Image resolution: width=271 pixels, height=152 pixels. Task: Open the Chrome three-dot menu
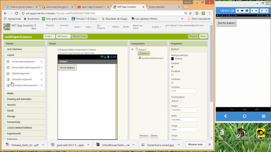pyautogui.click(x=210, y=13)
